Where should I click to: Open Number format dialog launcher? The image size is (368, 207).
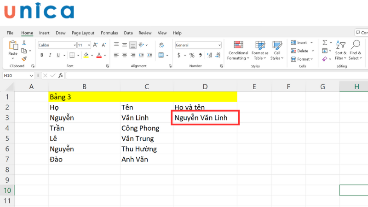click(x=221, y=66)
